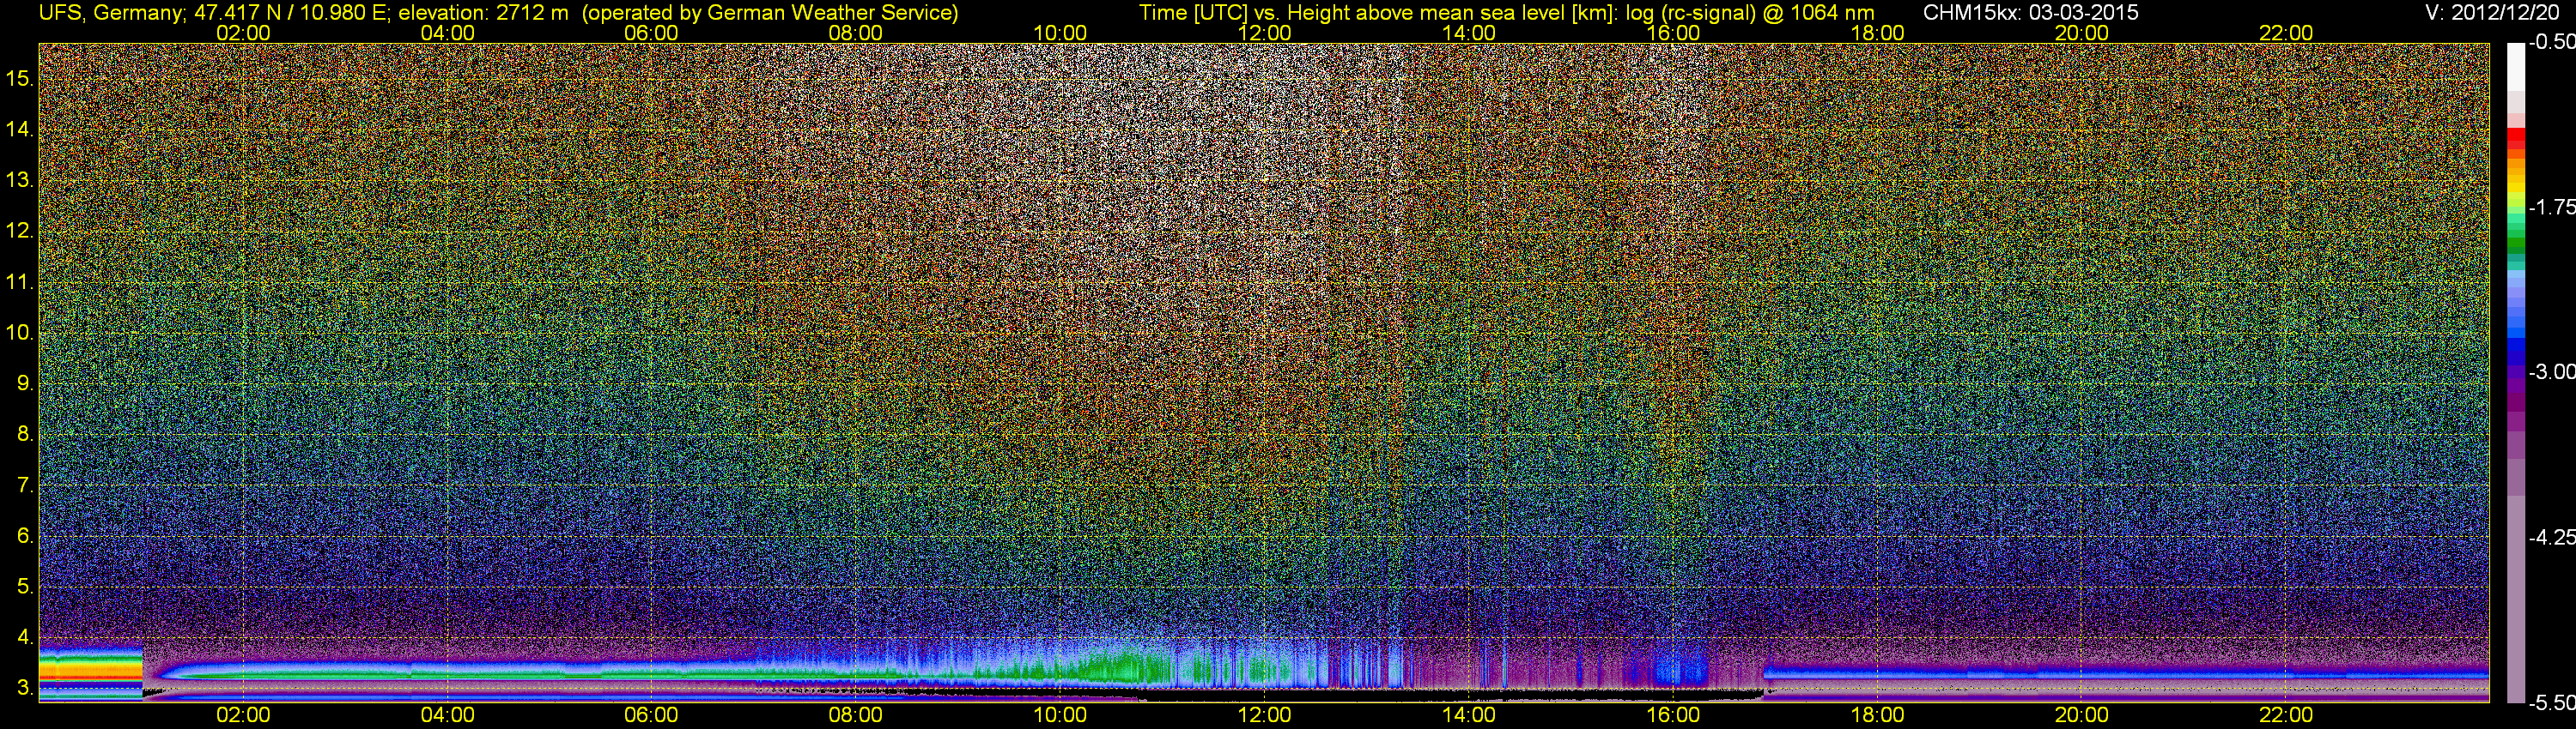This screenshot has width=2576, height=729.
Task: Select the "10:00" label on the top time axis
Action: [x=1060, y=33]
